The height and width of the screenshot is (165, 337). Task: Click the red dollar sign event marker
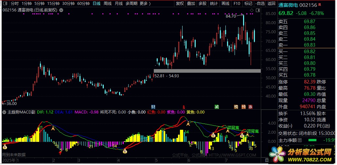(x=184, y=107)
